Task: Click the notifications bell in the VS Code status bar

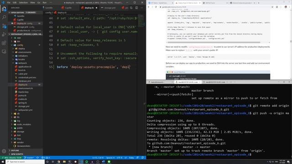Action: point(142,158)
